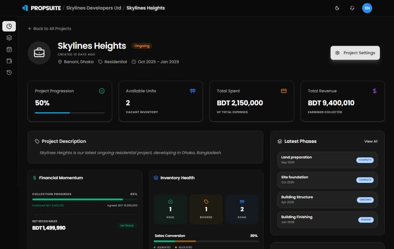Screen dimensions: 394x249
Task: Click the Project Progression progress bar
Action: tap(70, 113)
